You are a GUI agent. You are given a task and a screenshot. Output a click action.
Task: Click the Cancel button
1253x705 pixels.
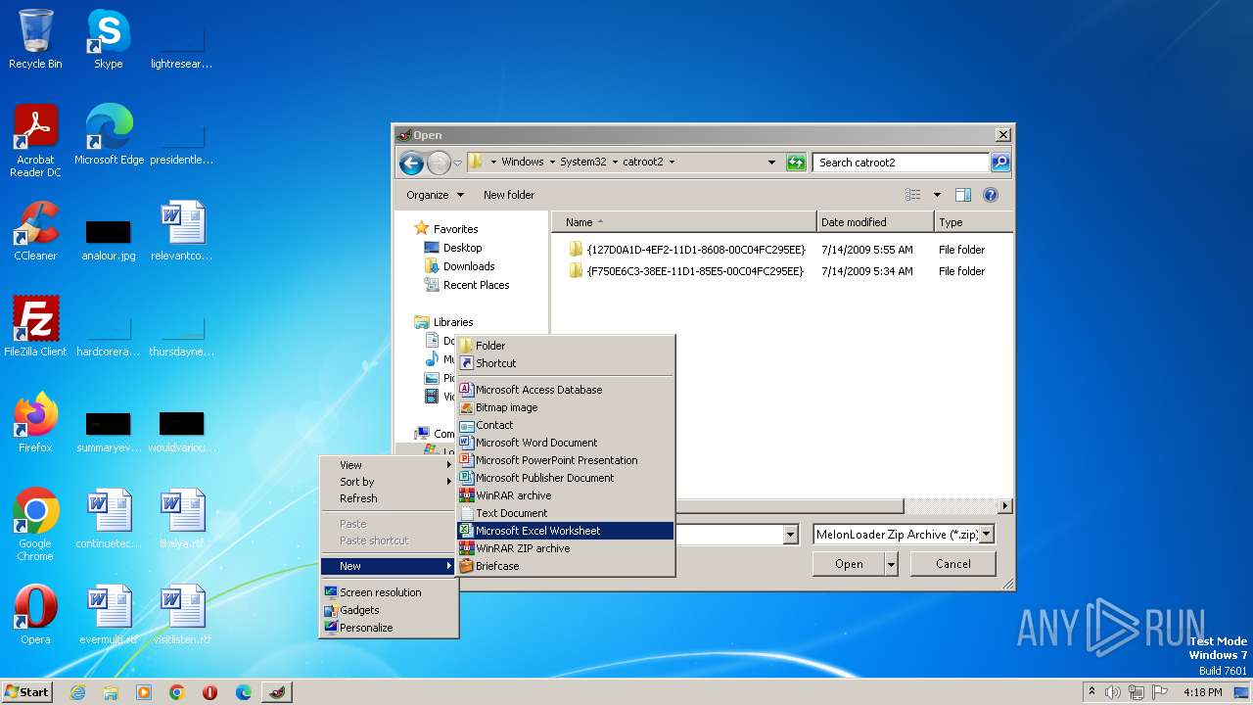[952, 564]
